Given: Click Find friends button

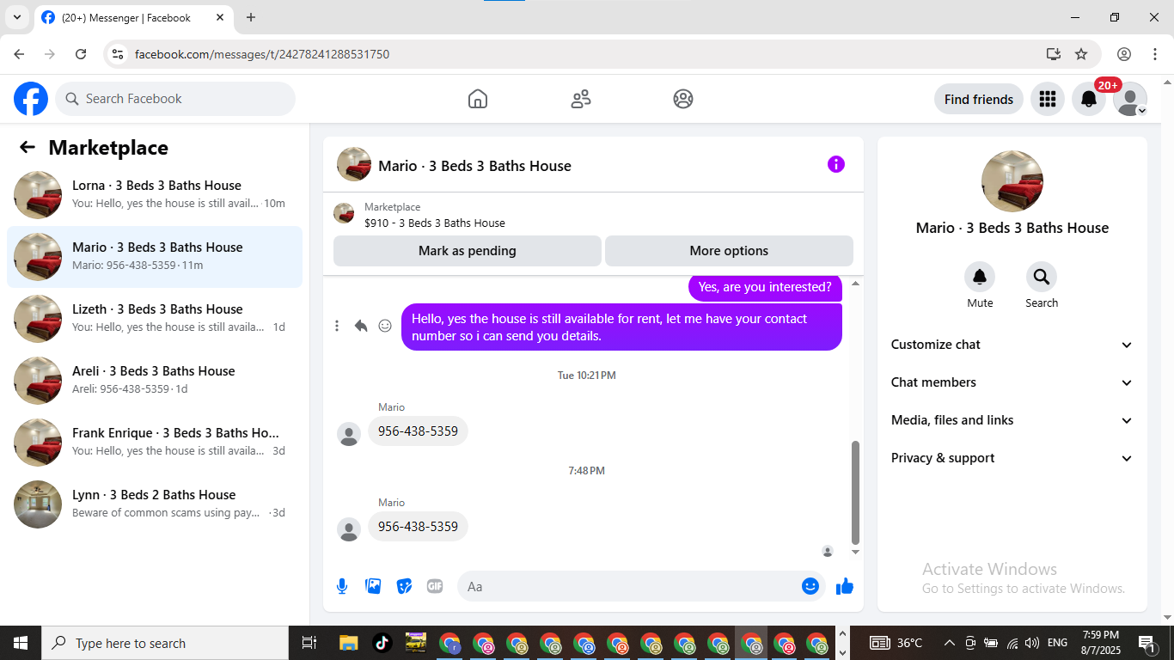Looking at the screenshot, I should click(979, 99).
